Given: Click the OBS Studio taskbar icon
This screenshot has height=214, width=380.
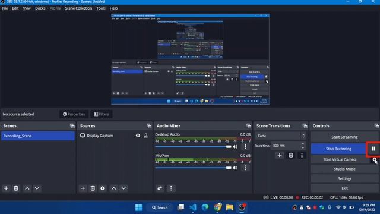Looking at the screenshot, I should point(242,207).
